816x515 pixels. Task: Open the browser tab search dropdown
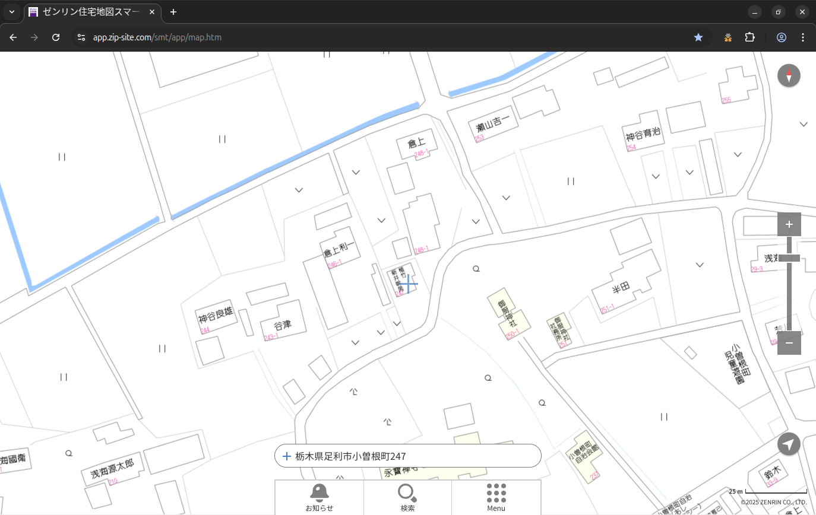[12, 12]
